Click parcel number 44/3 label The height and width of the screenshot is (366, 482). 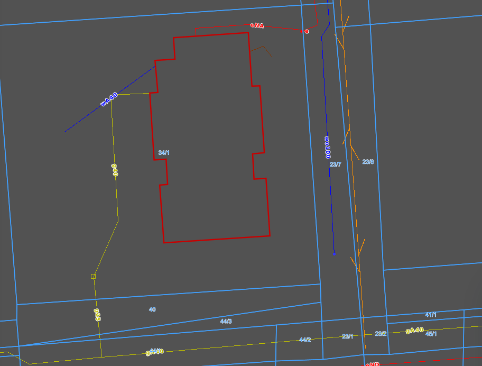point(226,321)
